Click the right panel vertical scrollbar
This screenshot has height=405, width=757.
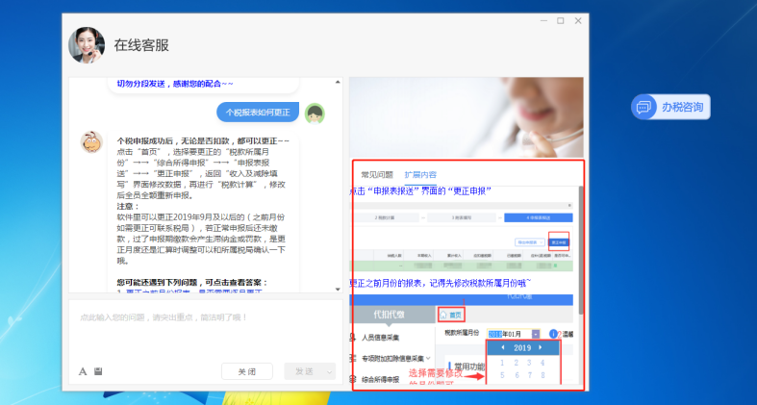580,250
